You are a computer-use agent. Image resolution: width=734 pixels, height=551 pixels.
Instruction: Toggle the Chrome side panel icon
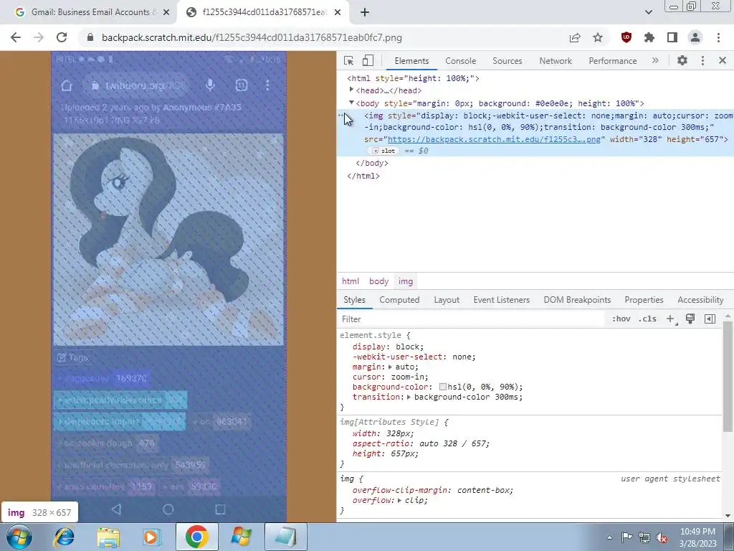[x=672, y=37]
